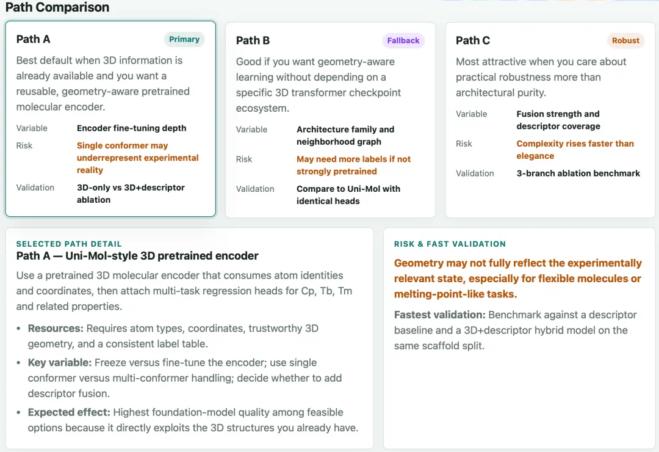This screenshot has height=452, width=659.
Task: Click the Fallback badge on Path B
Action: (x=403, y=40)
